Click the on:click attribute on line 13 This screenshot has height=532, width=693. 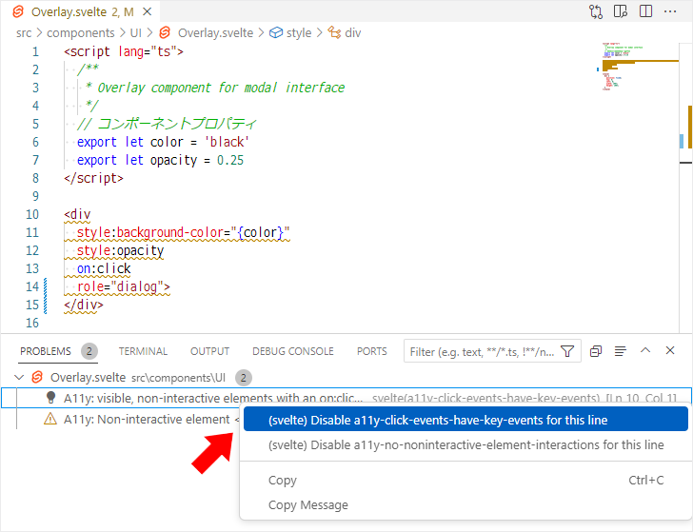(104, 268)
